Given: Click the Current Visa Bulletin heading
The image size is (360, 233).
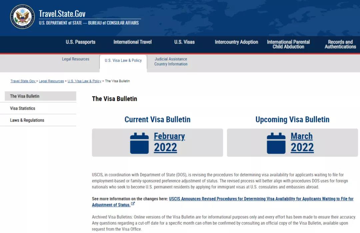Looking at the screenshot, I should [157, 120].
